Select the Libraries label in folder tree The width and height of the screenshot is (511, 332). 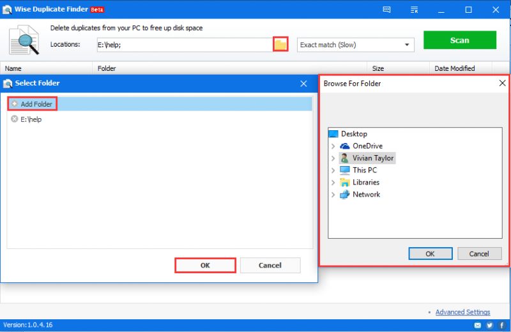tap(366, 182)
